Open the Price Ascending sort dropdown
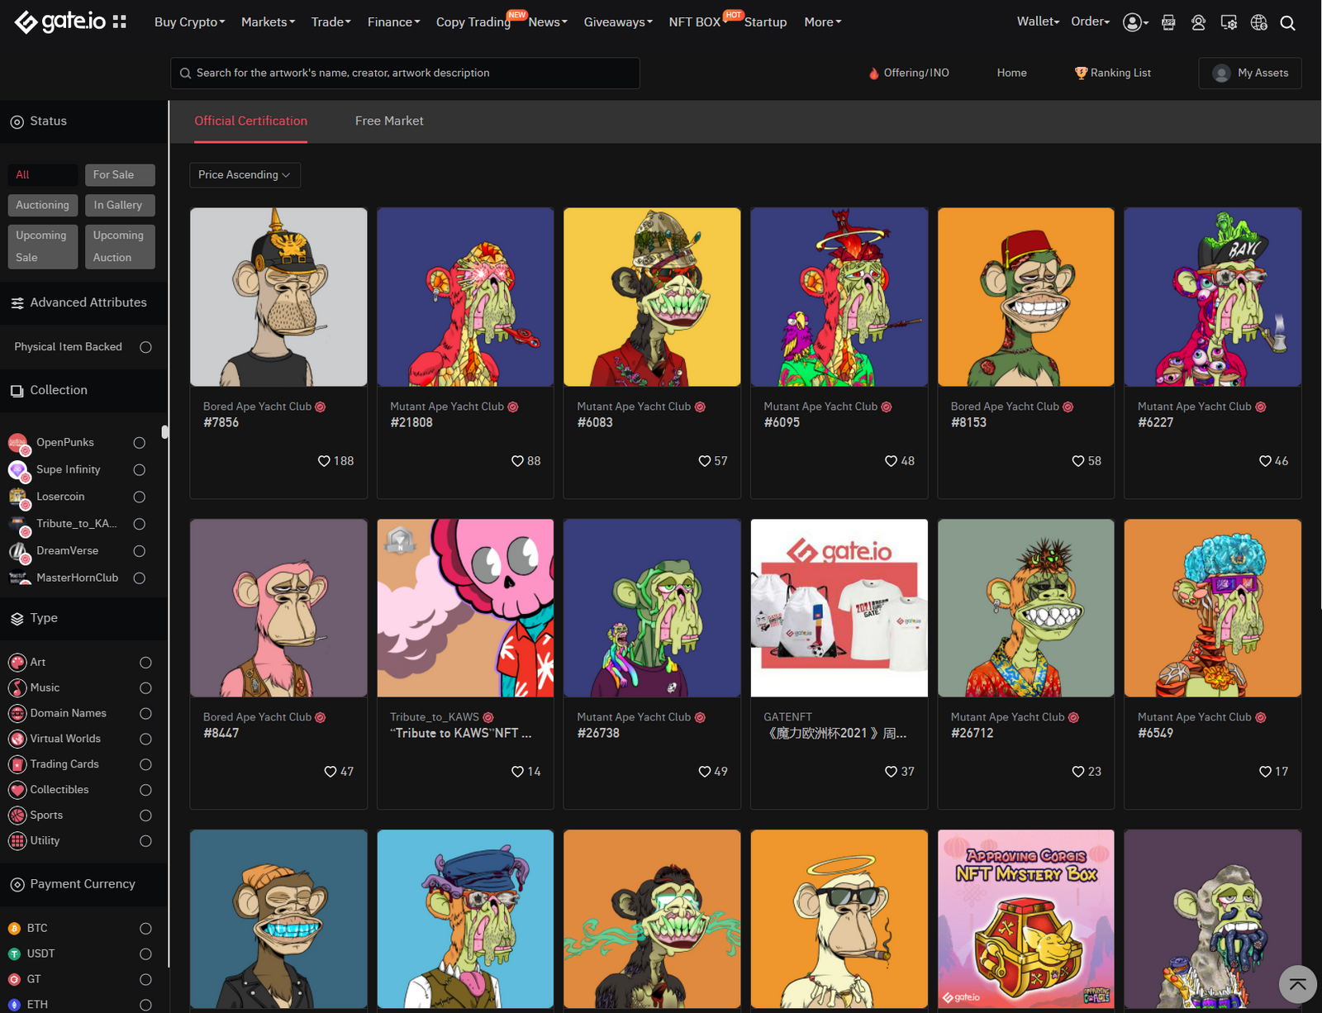Screen dimensions: 1322x1013 tap(245, 175)
